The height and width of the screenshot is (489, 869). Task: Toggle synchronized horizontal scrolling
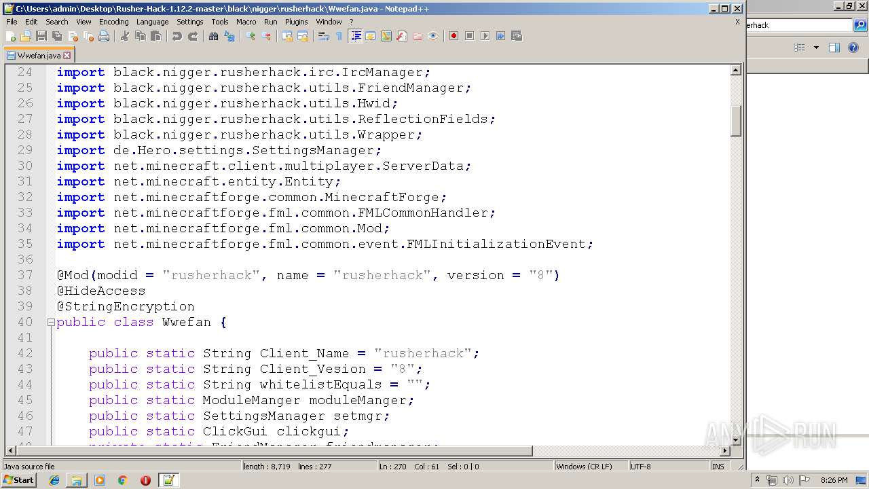(303, 36)
